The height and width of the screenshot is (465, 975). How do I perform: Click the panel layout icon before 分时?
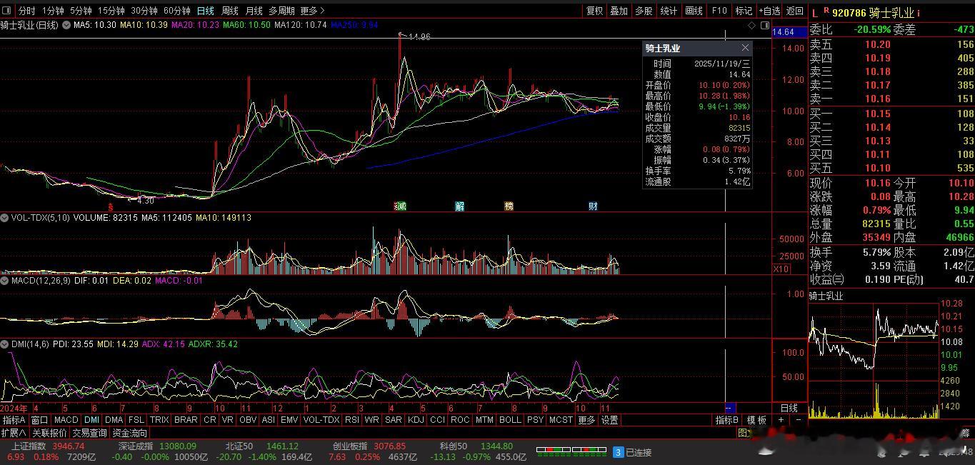[x=6, y=11]
